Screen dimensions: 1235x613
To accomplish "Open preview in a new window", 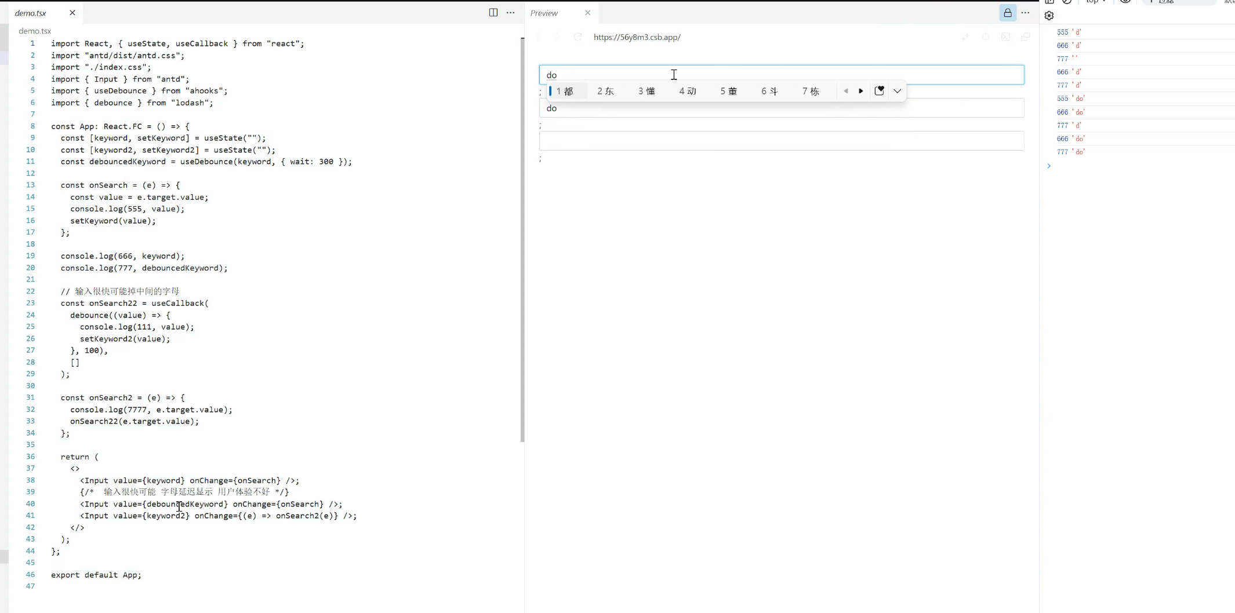I will [1026, 37].
